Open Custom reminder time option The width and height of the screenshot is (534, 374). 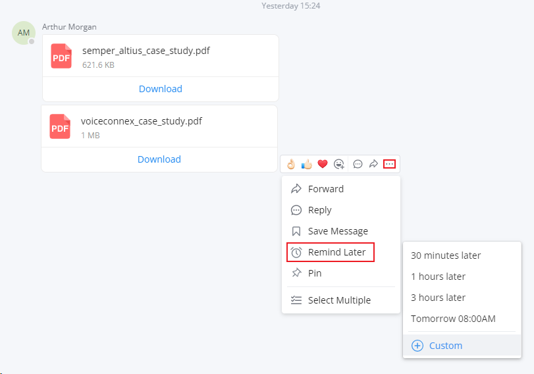[x=462, y=346]
